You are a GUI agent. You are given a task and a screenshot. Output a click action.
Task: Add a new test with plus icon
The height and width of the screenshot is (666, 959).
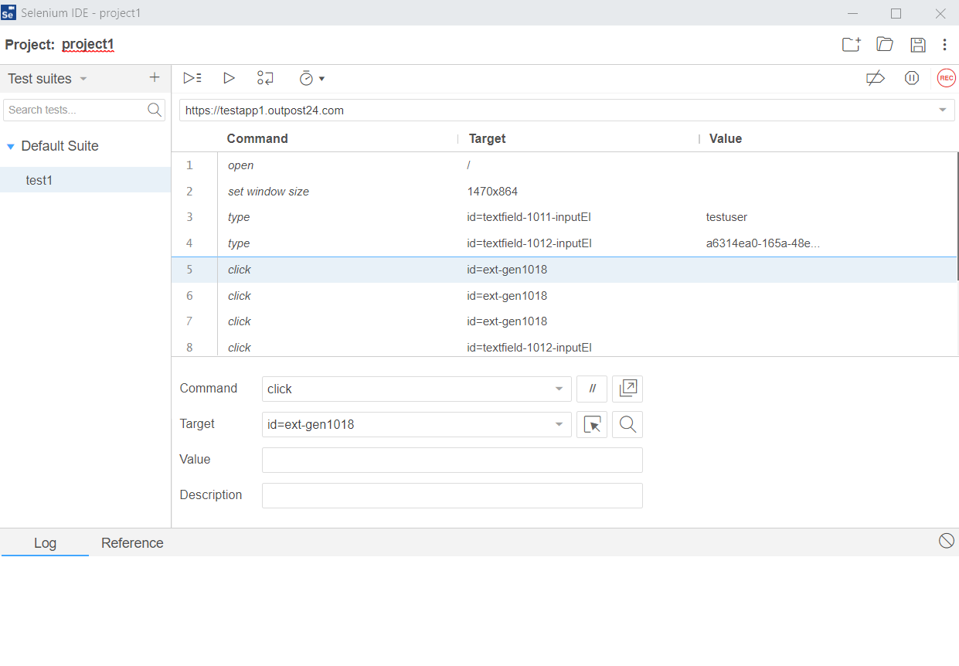[155, 77]
